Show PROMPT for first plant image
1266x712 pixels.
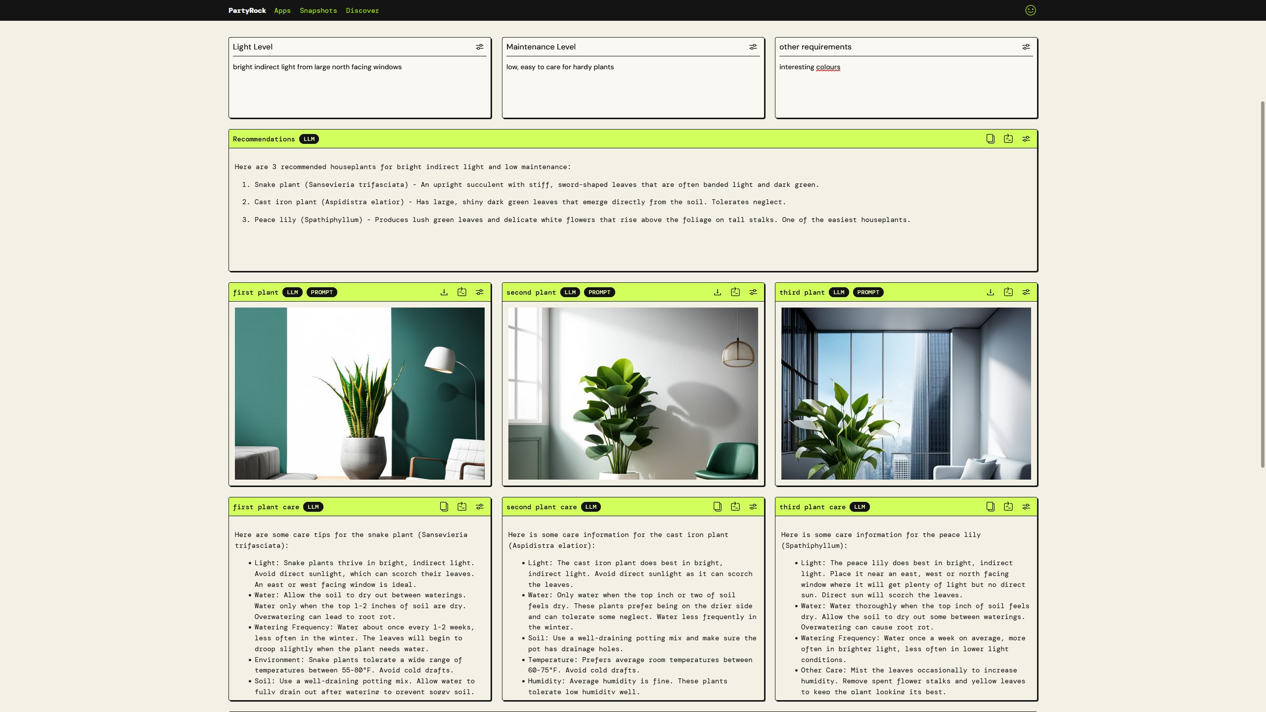tap(321, 292)
